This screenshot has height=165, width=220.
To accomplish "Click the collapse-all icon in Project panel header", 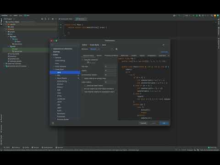I will [49, 19].
